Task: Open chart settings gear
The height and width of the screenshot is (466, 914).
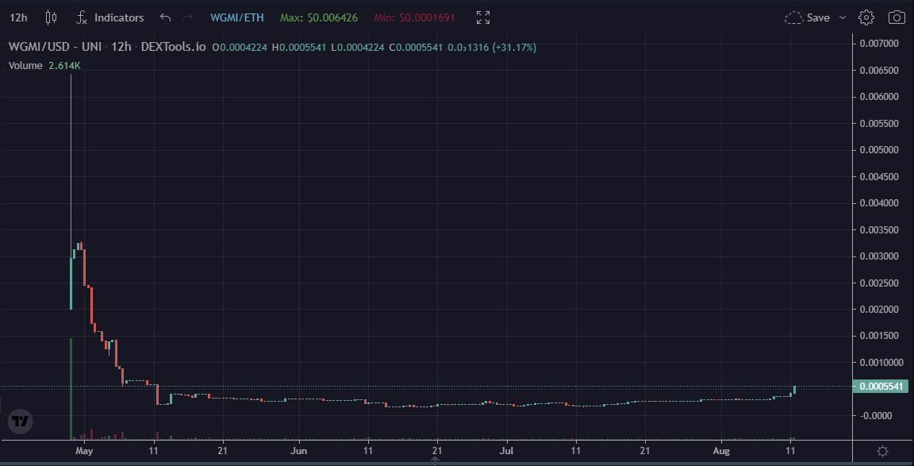Action: 866,17
